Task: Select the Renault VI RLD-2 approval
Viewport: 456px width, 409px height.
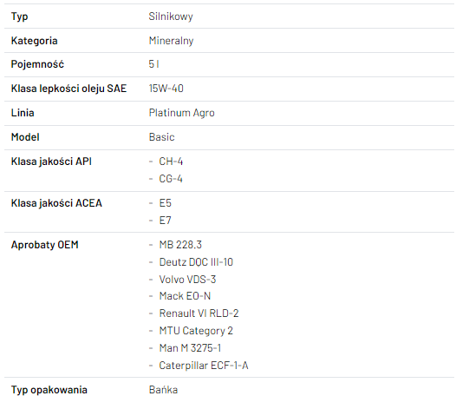Action: 199,313
